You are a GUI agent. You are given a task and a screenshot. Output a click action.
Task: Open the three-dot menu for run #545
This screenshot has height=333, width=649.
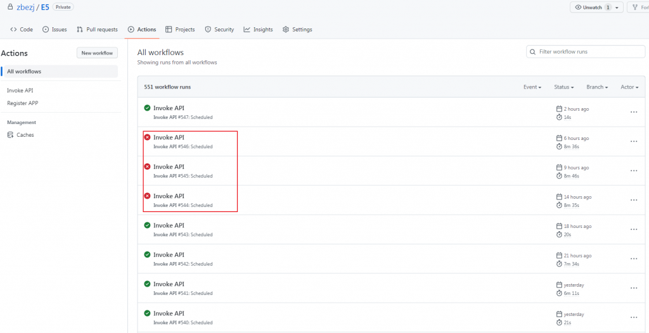633,171
